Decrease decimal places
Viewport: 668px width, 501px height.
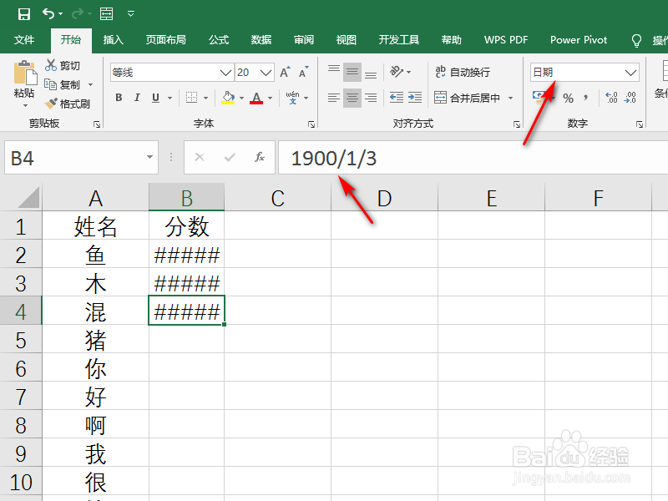(x=630, y=98)
